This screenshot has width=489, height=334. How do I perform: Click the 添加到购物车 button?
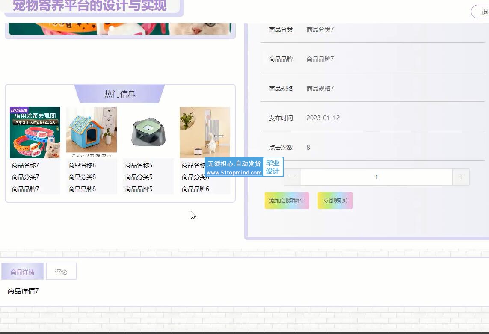(287, 201)
